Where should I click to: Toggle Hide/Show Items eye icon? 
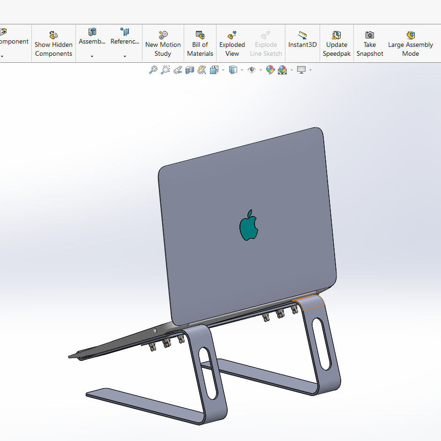[x=252, y=70]
